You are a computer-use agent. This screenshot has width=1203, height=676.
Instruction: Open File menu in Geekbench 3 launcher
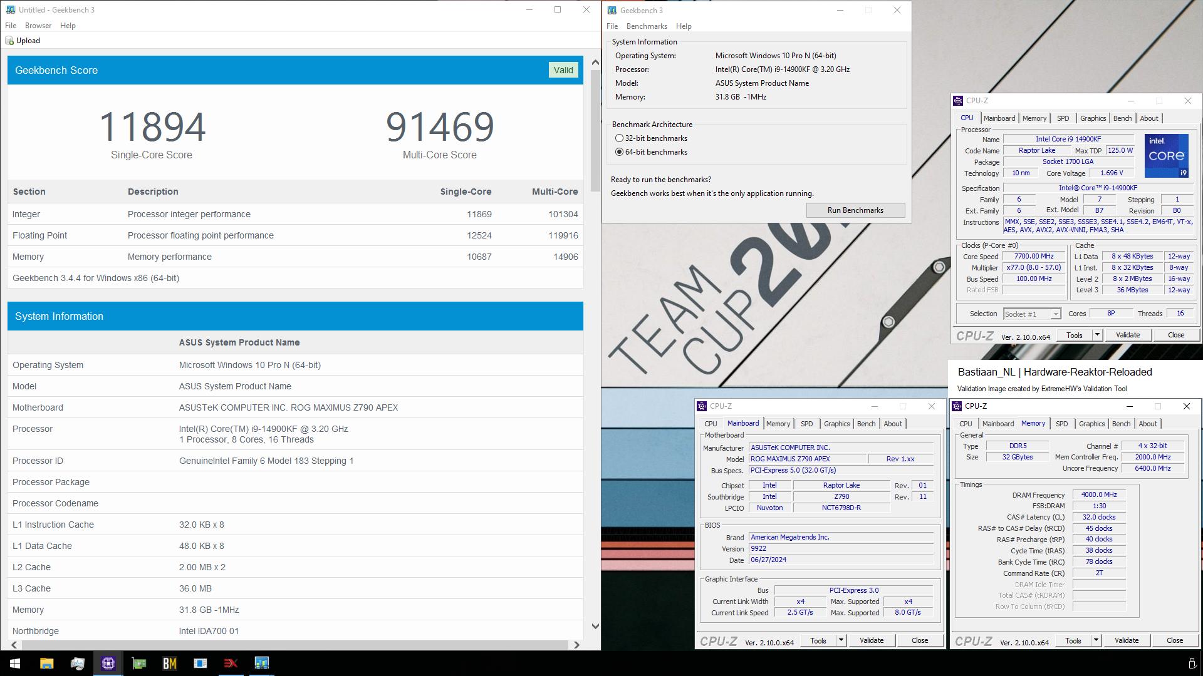click(612, 26)
